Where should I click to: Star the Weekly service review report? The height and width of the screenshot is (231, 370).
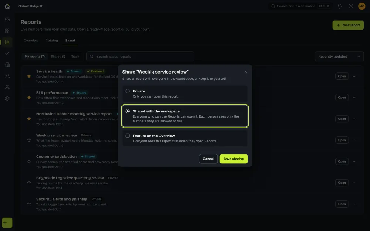(29, 140)
